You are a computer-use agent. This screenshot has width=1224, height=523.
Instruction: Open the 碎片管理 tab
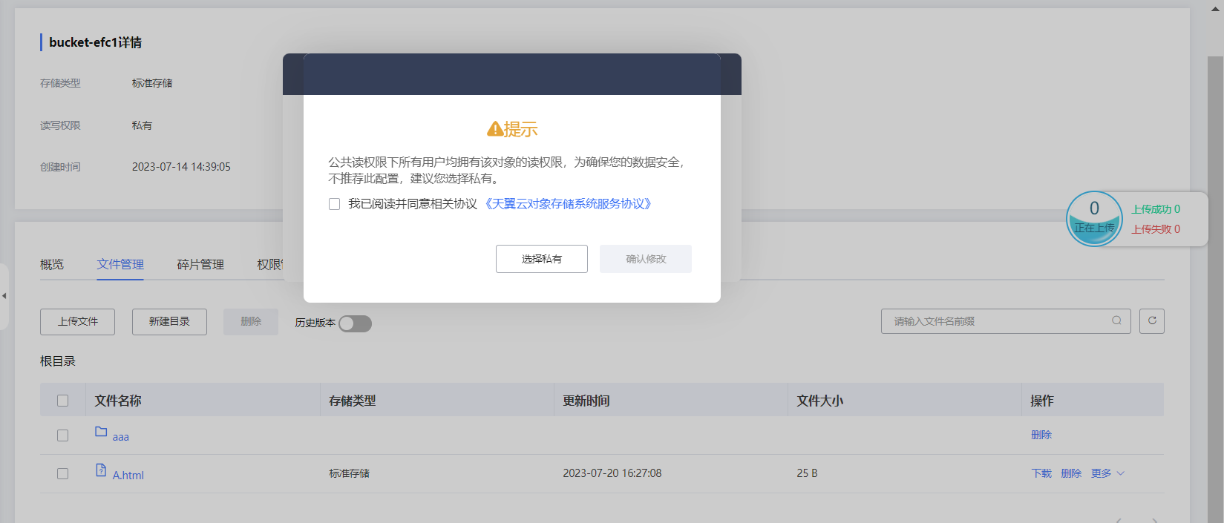200,264
